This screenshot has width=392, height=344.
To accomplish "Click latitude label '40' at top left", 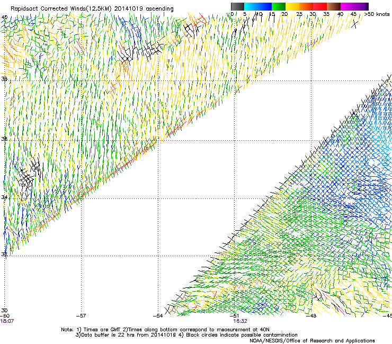I will (4, 17).
